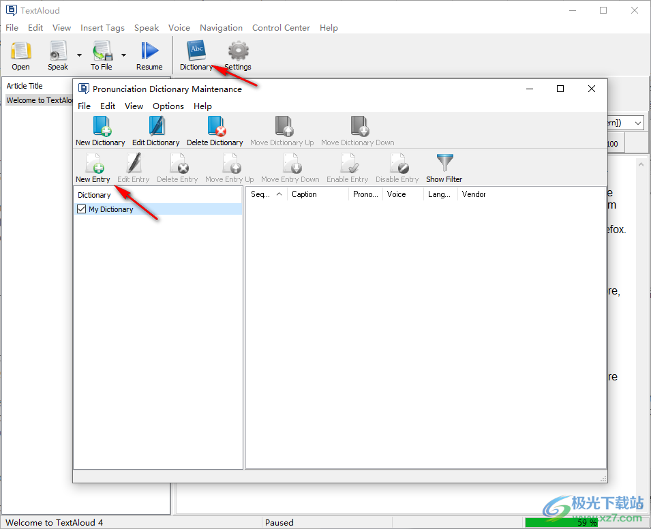Click Move Entry Down icon
This screenshot has height=529, width=651.
[292, 163]
